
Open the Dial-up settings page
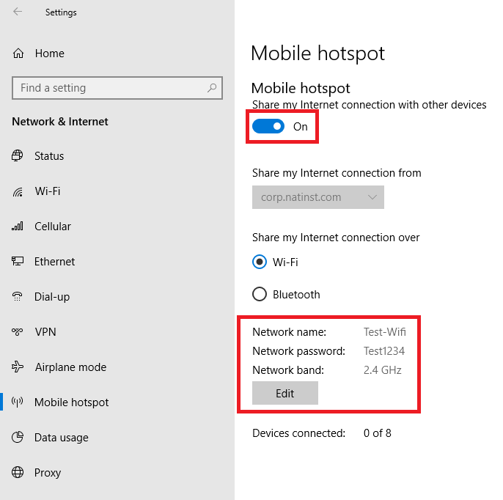click(52, 297)
